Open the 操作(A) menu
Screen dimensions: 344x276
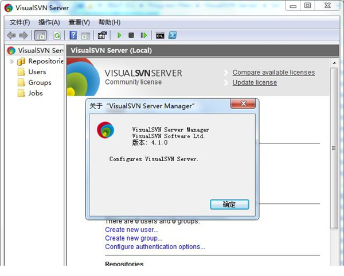tap(49, 22)
